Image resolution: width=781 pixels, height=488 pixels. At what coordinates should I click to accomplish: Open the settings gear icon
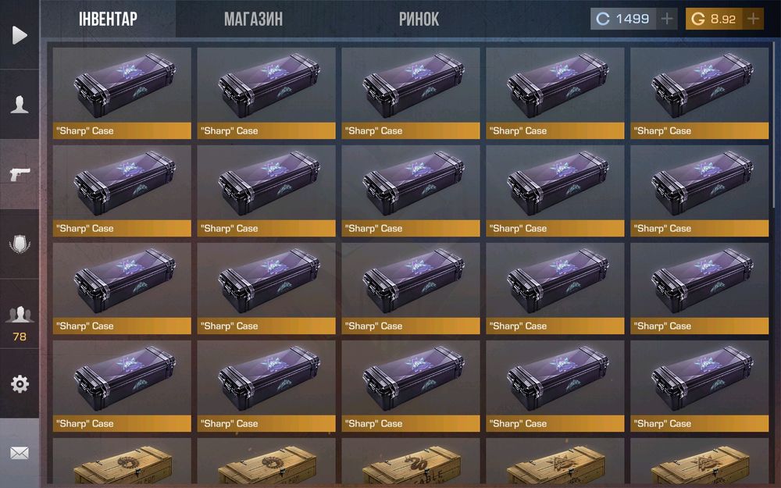coord(20,384)
